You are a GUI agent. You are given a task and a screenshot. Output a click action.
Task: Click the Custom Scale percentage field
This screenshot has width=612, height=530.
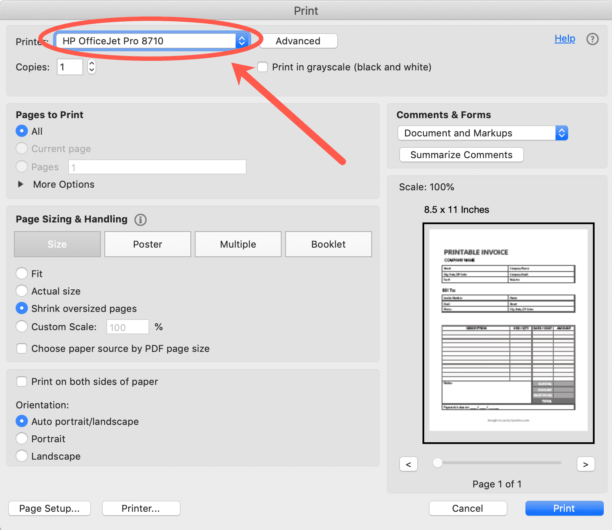pyautogui.click(x=128, y=327)
